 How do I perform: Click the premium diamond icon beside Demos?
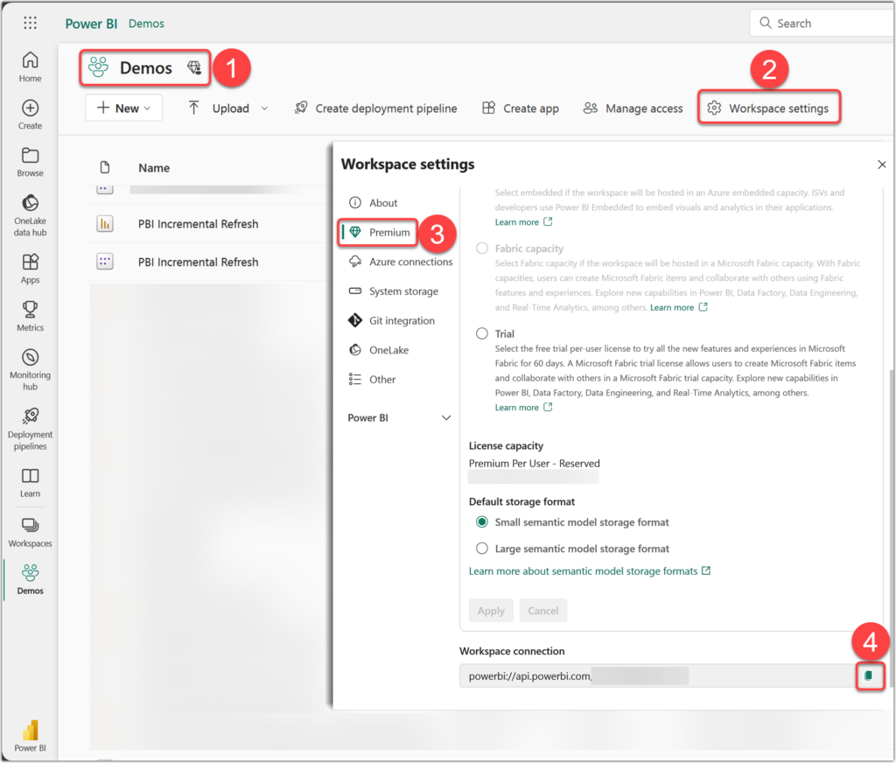[x=194, y=67]
